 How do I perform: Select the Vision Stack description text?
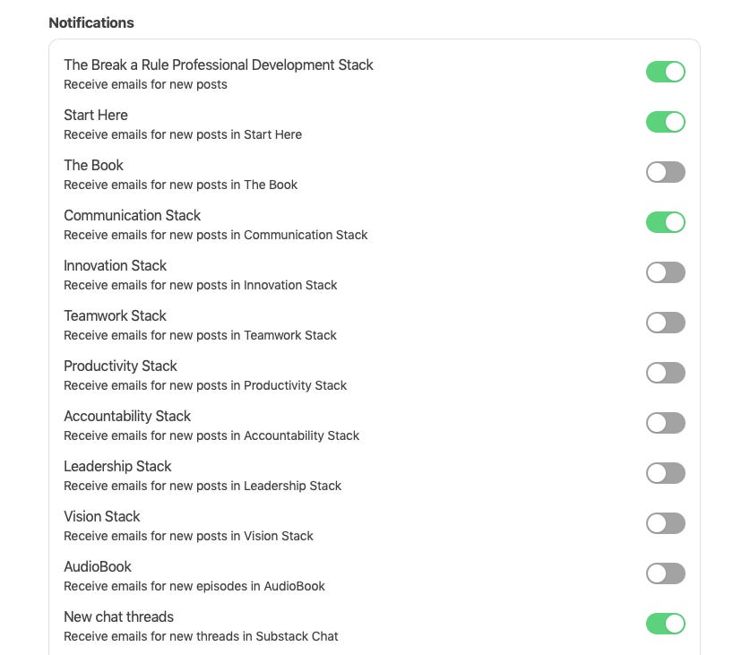[x=188, y=536]
